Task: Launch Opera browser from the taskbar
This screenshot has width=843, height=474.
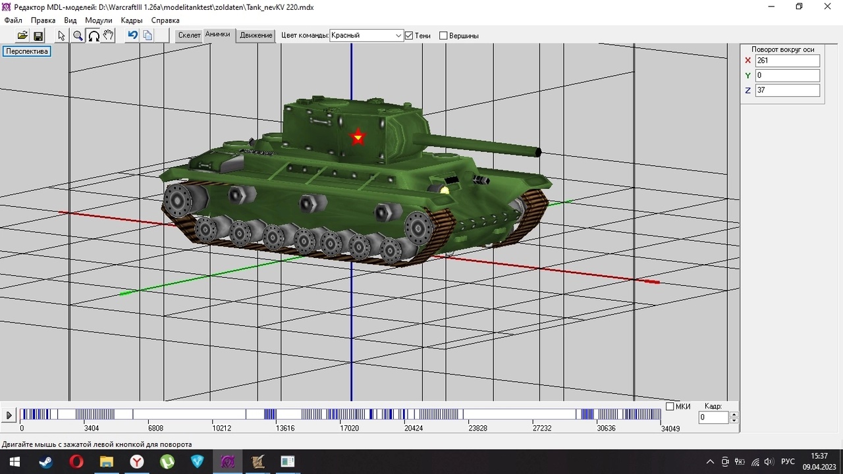Action: pos(76,462)
